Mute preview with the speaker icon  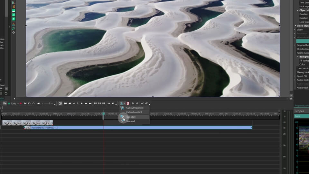click(x=39, y=103)
